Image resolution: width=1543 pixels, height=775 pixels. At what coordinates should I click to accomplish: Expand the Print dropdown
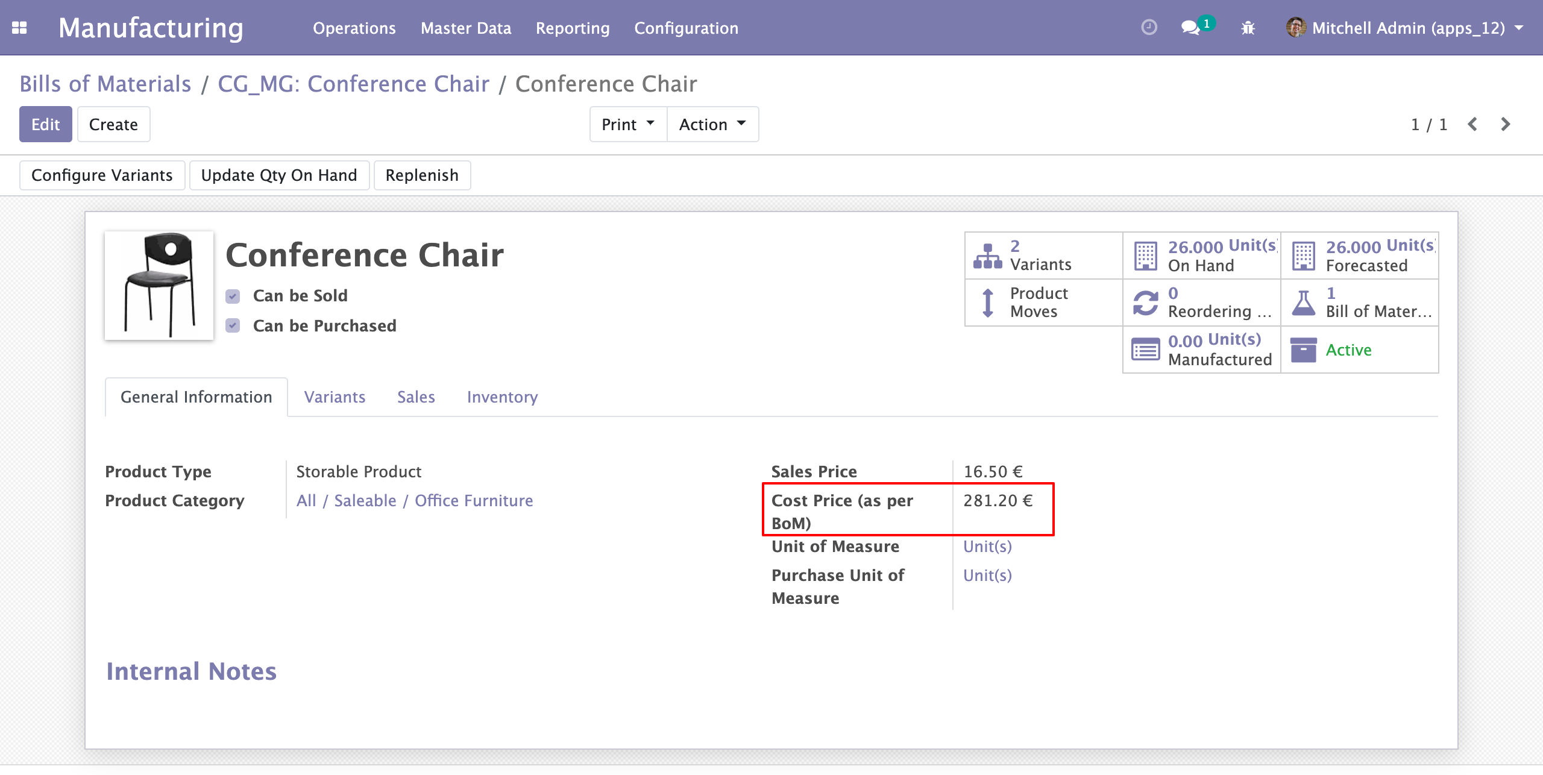(x=628, y=125)
